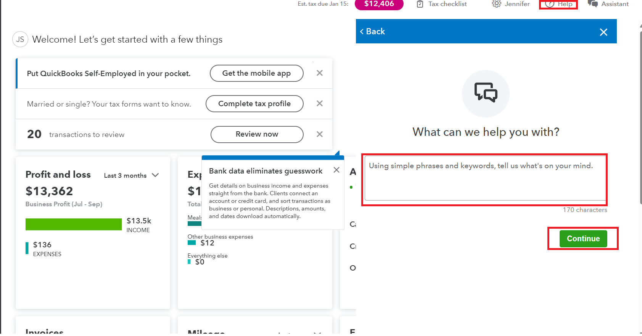Open the Help question mark icon
642x336 pixels.
(x=550, y=4)
